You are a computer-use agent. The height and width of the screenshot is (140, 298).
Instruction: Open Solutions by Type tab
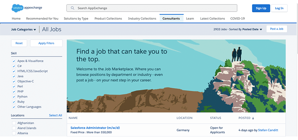click(x=76, y=19)
